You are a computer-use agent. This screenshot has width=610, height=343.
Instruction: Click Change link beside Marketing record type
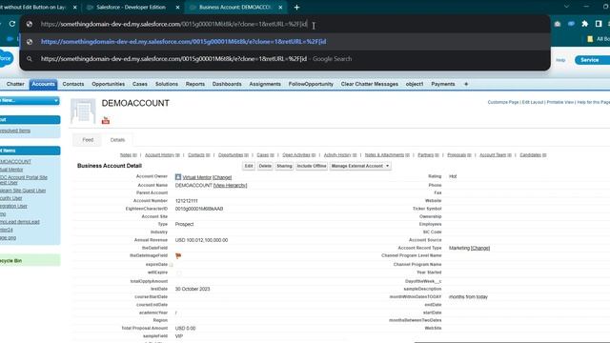pyautogui.click(x=480, y=248)
